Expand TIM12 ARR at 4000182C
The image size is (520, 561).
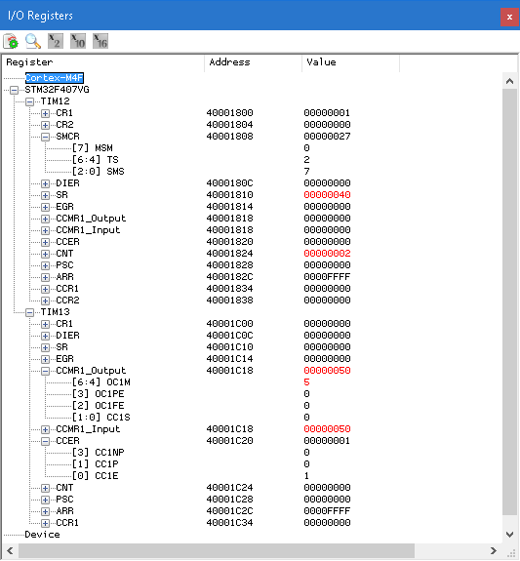(x=45, y=277)
